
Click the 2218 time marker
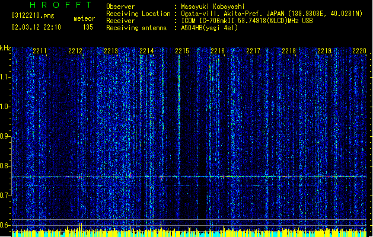289,51
